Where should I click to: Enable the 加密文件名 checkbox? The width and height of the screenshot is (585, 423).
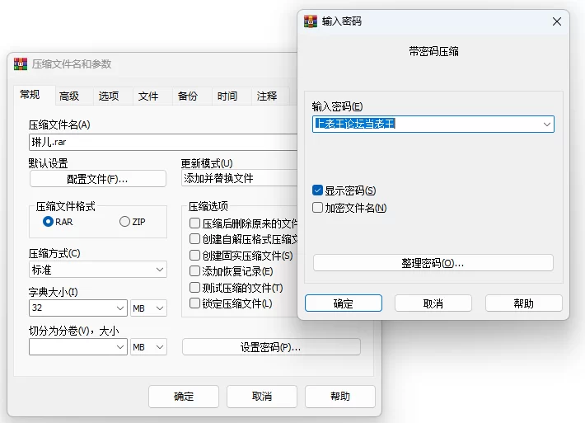click(x=318, y=208)
